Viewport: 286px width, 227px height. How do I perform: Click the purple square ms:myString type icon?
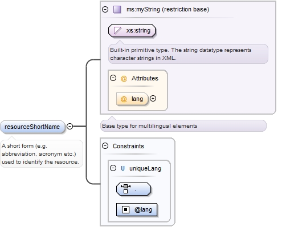(x=117, y=9)
